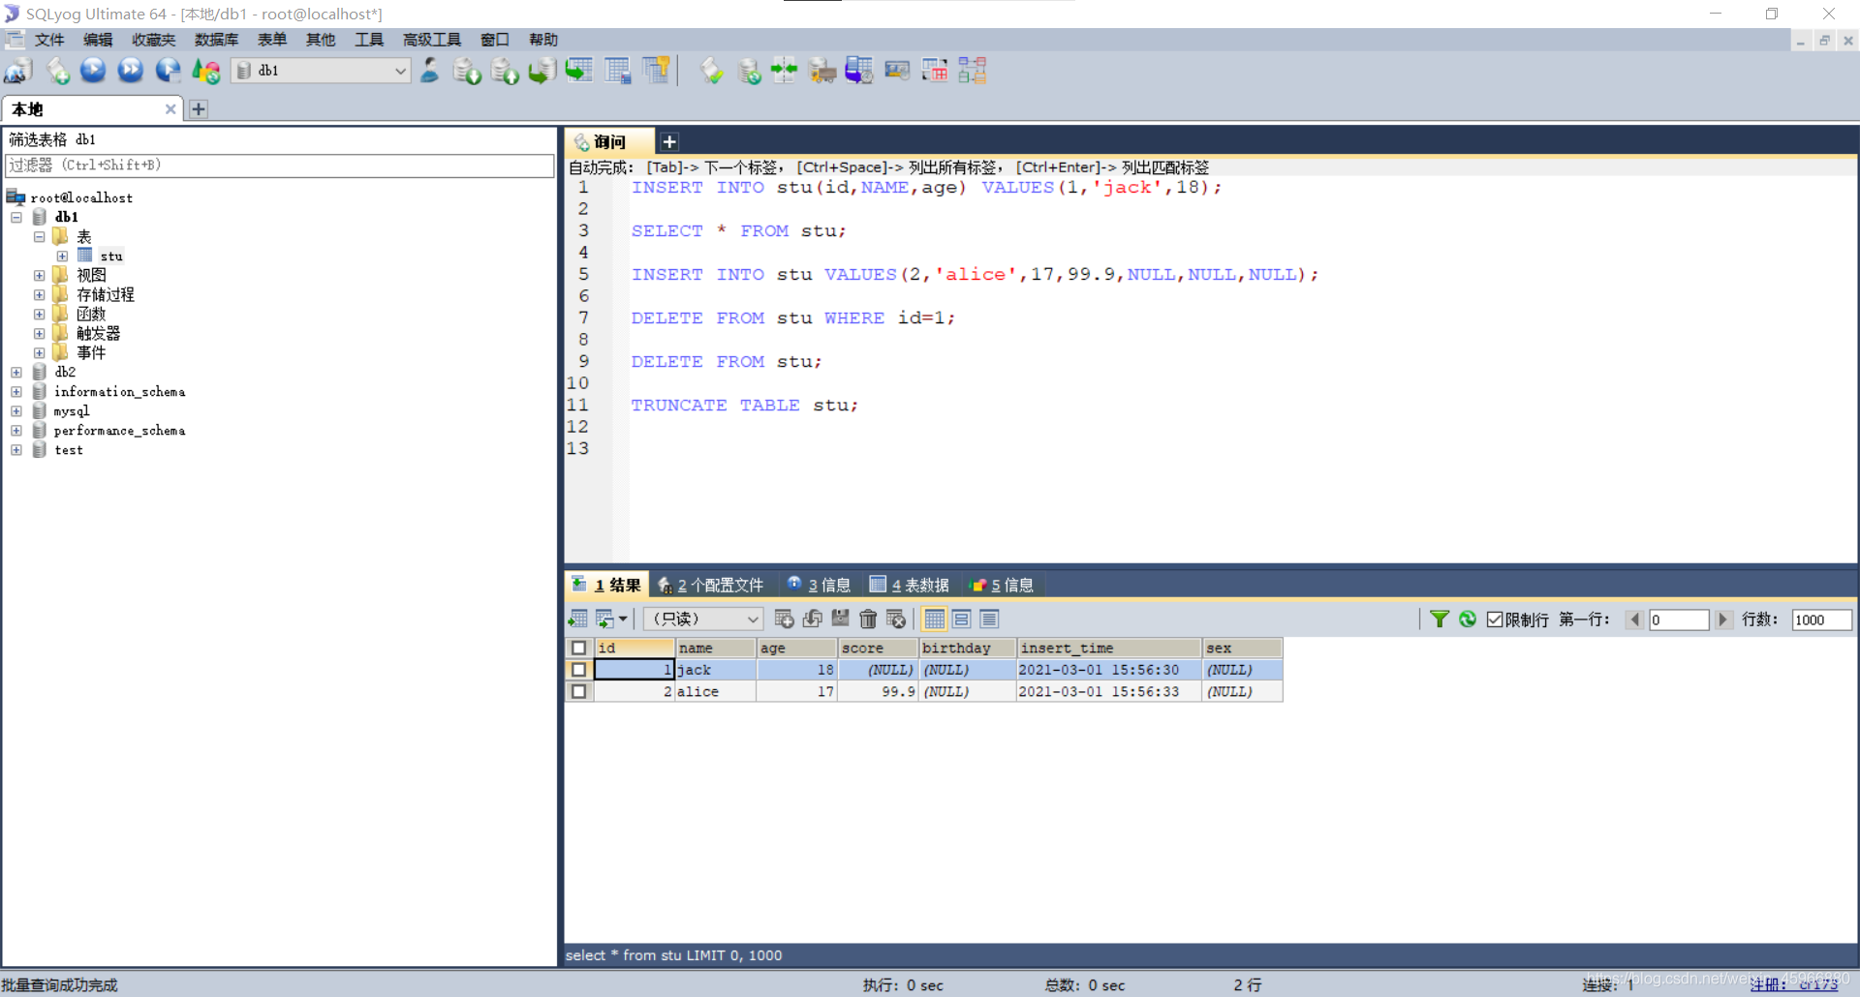
Task: Click delete selected rows trash icon
Action: [x=868, y=619]
